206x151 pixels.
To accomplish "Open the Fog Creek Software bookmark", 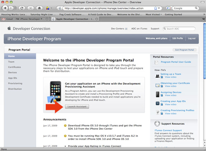I will click(x=72, y=14).
